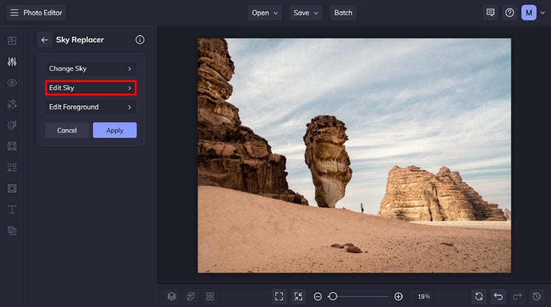Open the Effects sparkle icon in sidebar
This screenshot has width=551, height=307.
(x=12, y=104)
